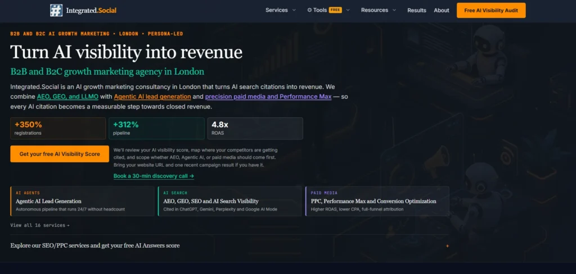
Task: Open the Agentic AI Lead Generation card
Action: [82, 201]
